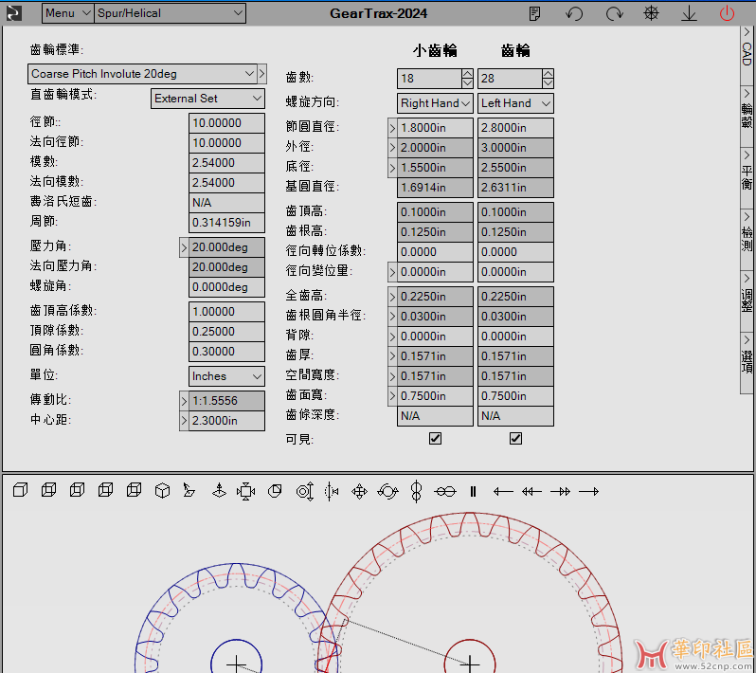Pause the gear animation
The width and height of the screenshot is (756, 673).
473,491
